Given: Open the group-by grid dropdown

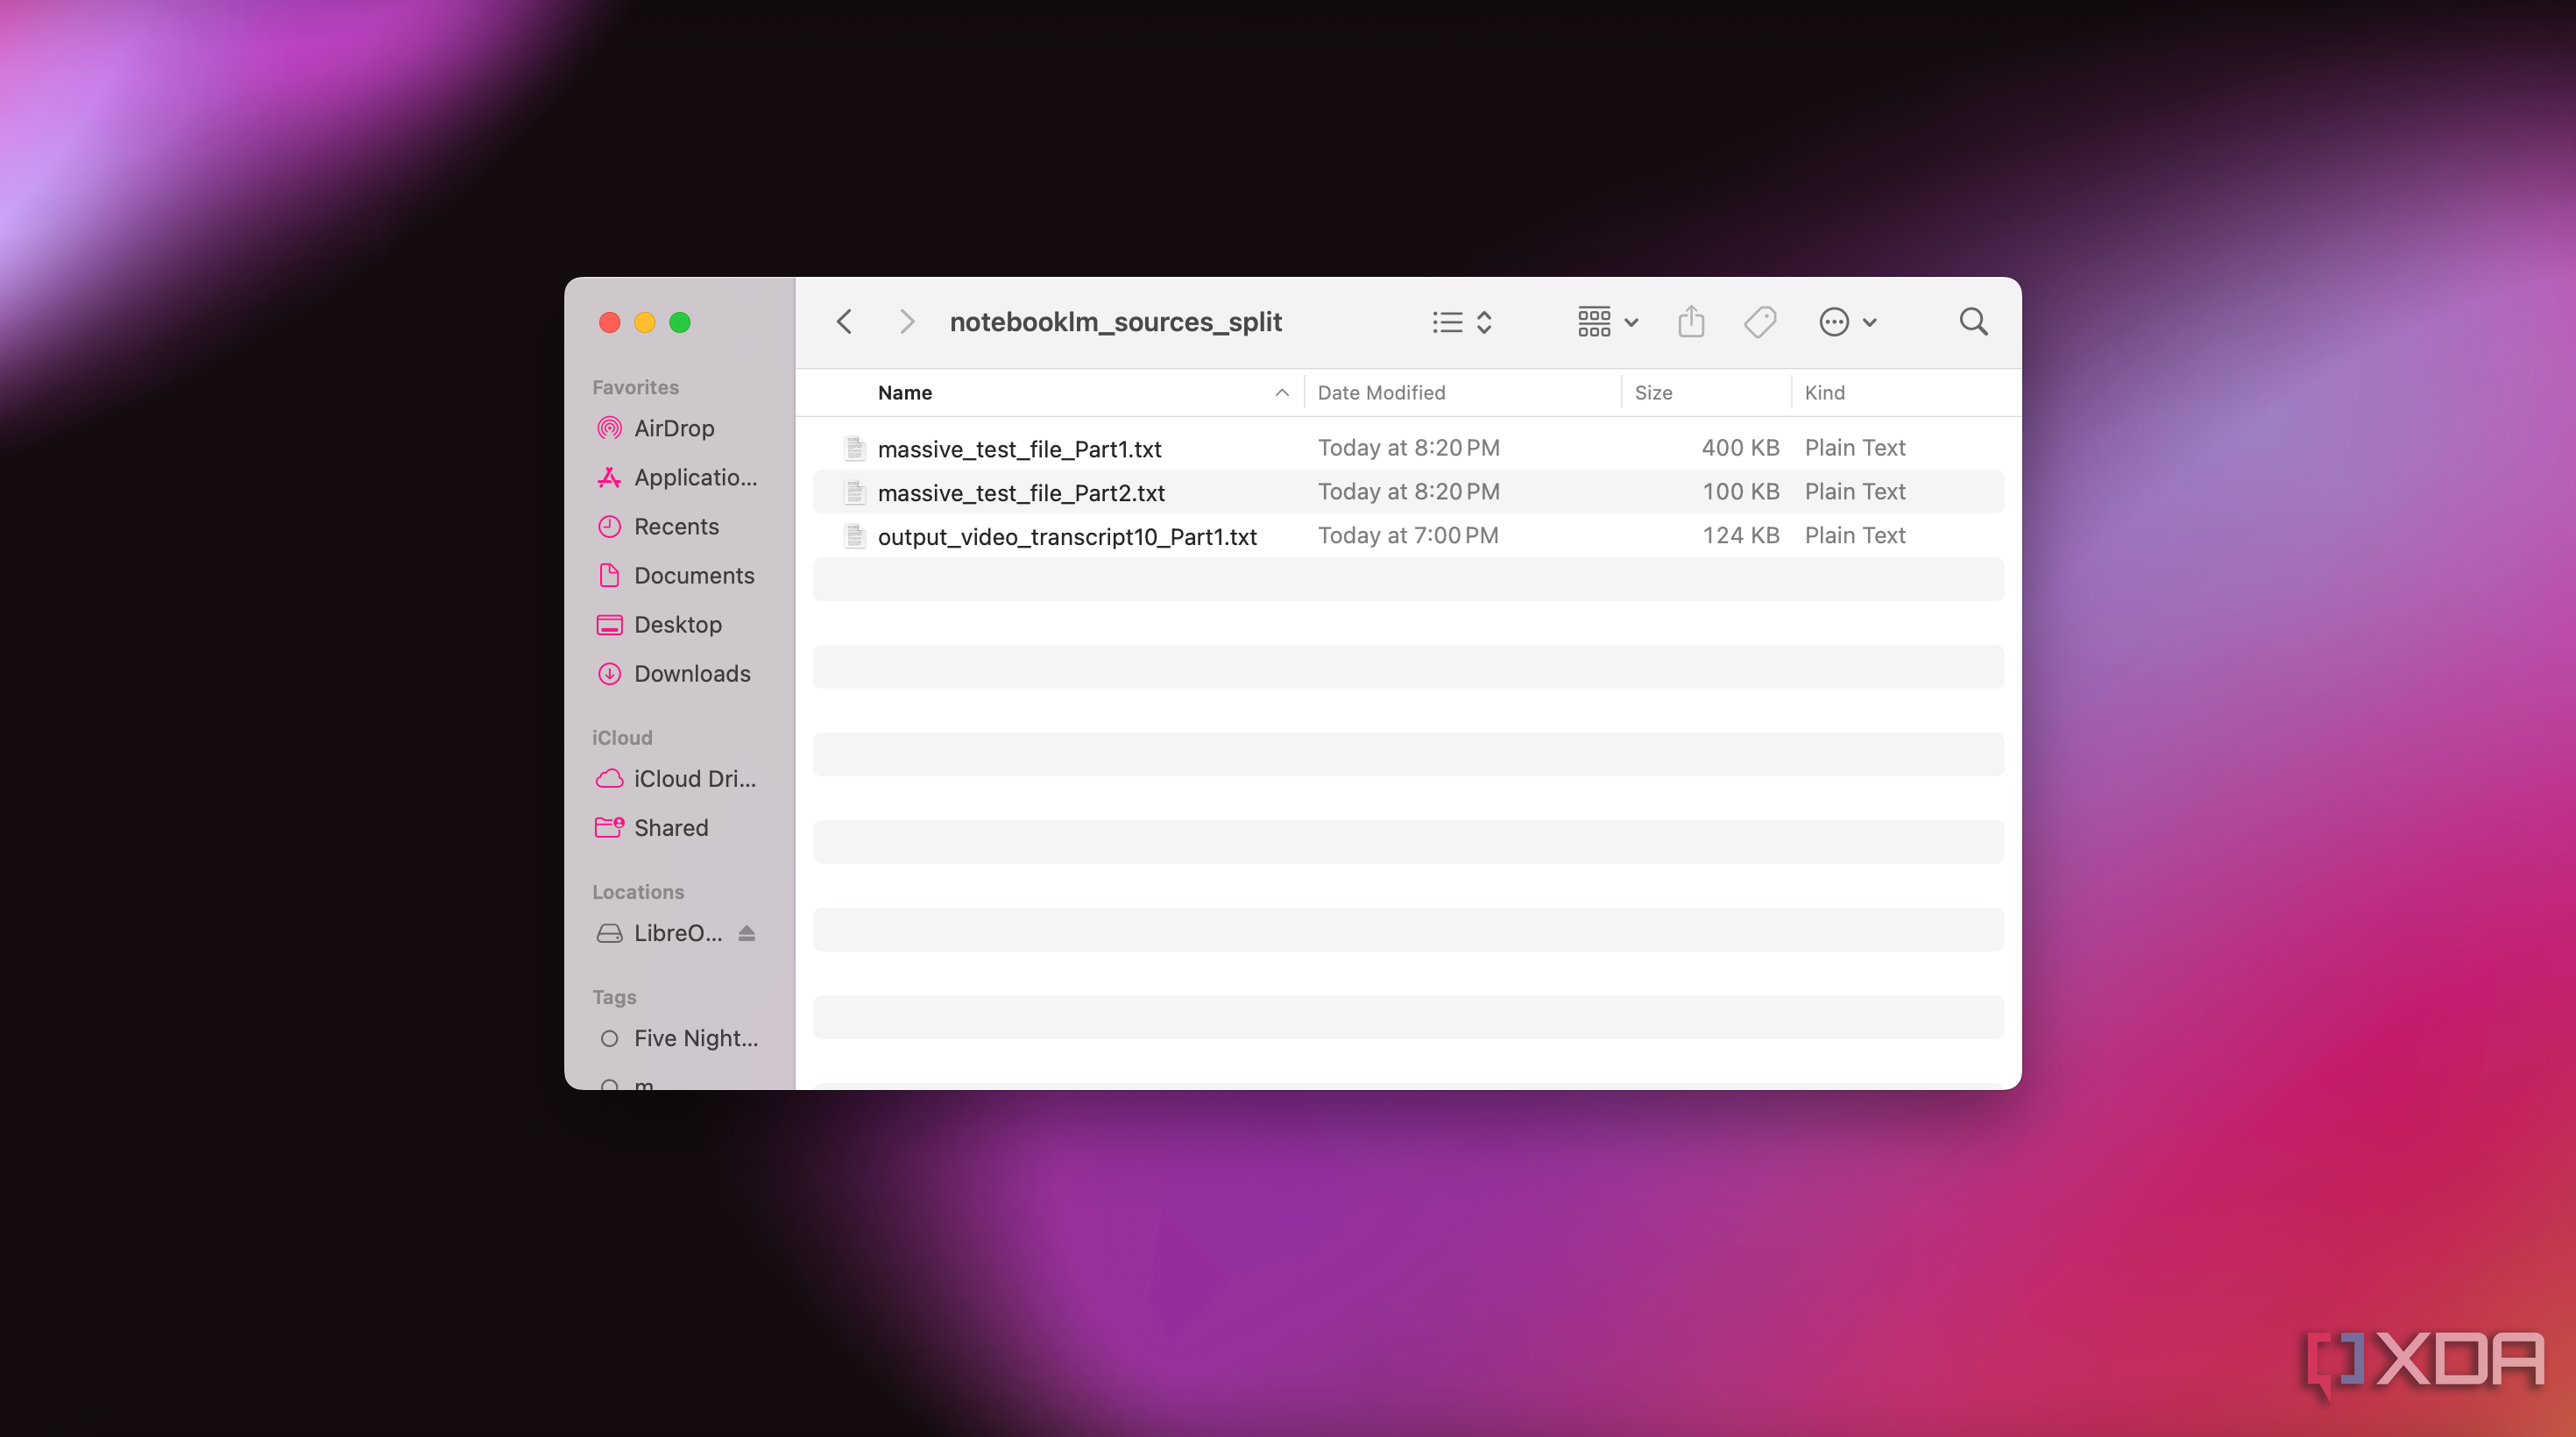Looking at the screenshot, I should 1607,322.
